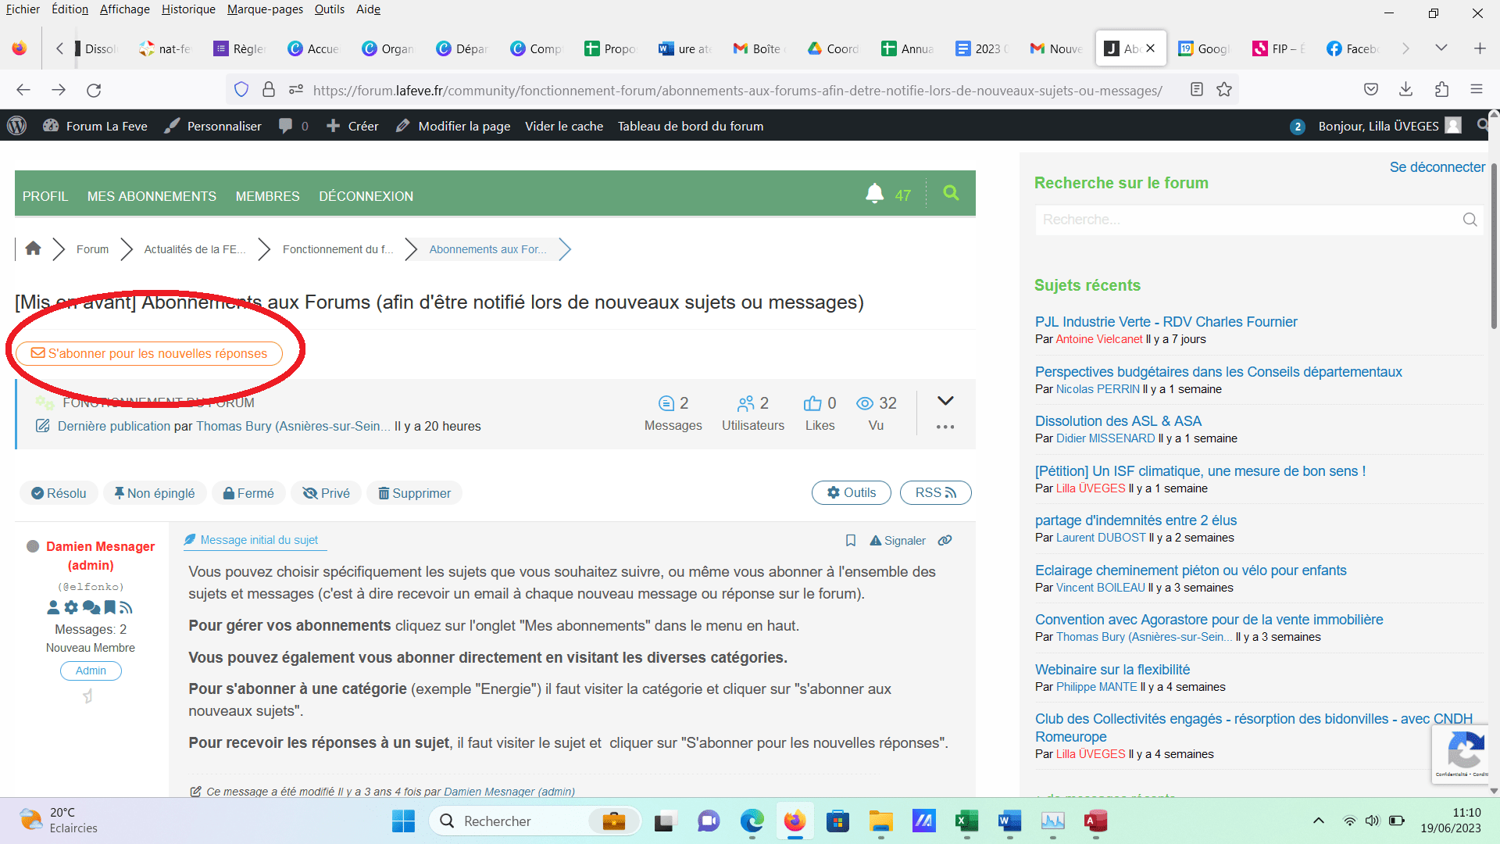1500x844 pixels.
Task: Click the Firefox bookmark star icon
Action: pyautogui.click(x=1224, y=90)
